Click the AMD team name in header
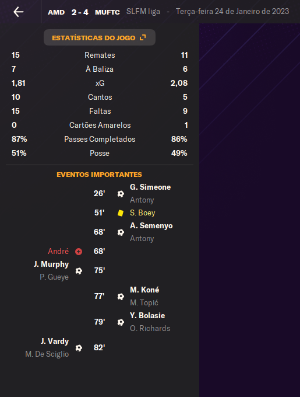 [x=57, y=12]
